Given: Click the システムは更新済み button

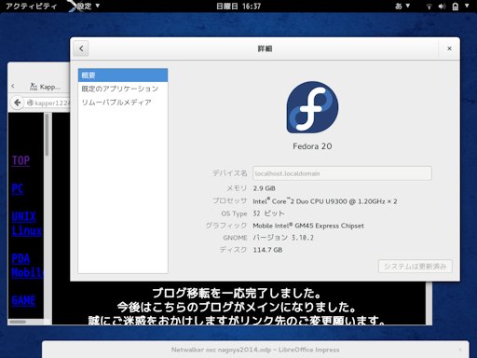Looking at the screenshot, I should [x=415, y=267].
